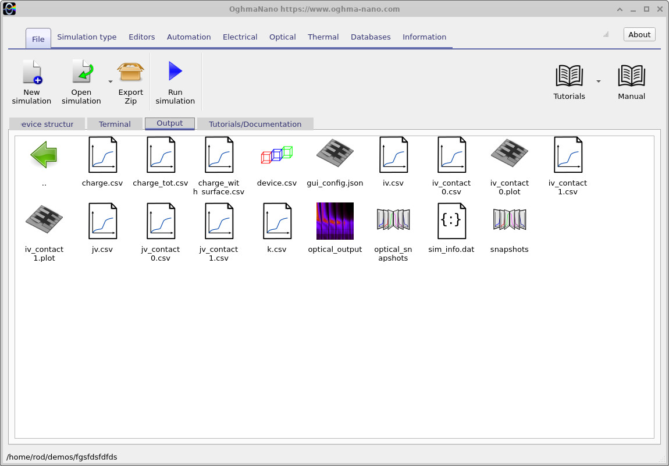Open the Automation ribbon tab
Image resolution: width=669 pixels, height=466 pixels.
pos(188,37)
